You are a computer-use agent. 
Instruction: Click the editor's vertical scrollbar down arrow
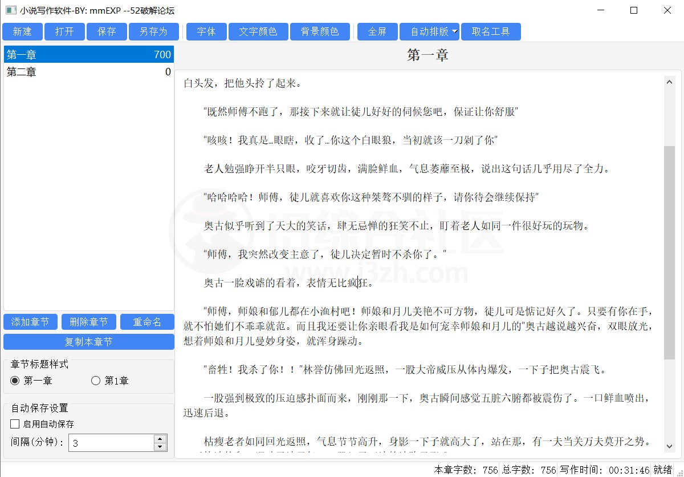tap(669, 447)
